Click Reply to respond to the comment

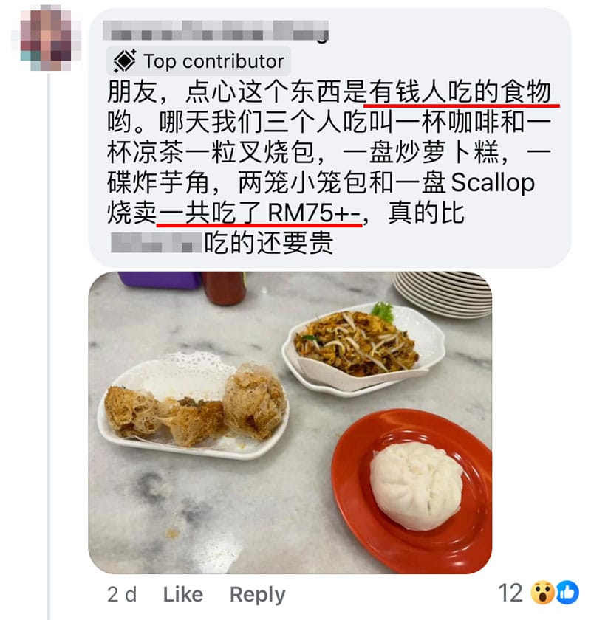(257, 595)
